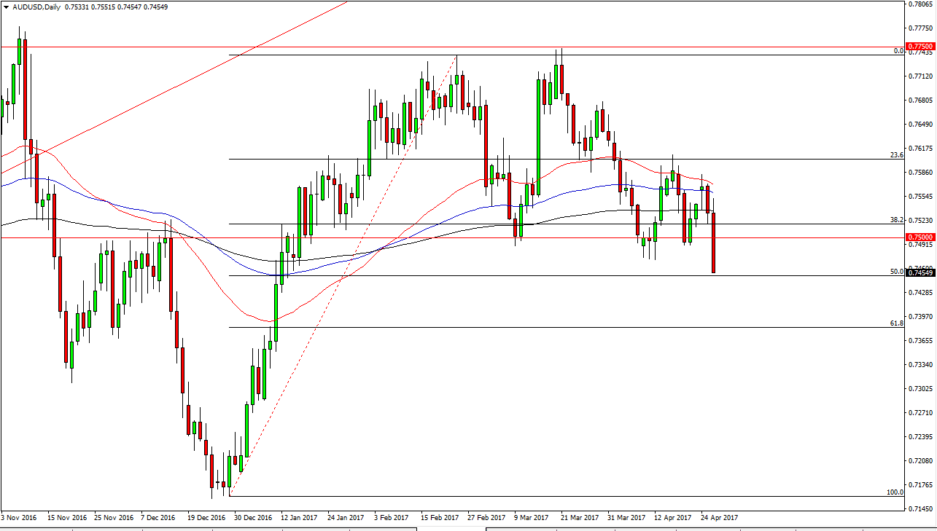Click the 24 Apr 2017 date marker

[x=719, y=517]
